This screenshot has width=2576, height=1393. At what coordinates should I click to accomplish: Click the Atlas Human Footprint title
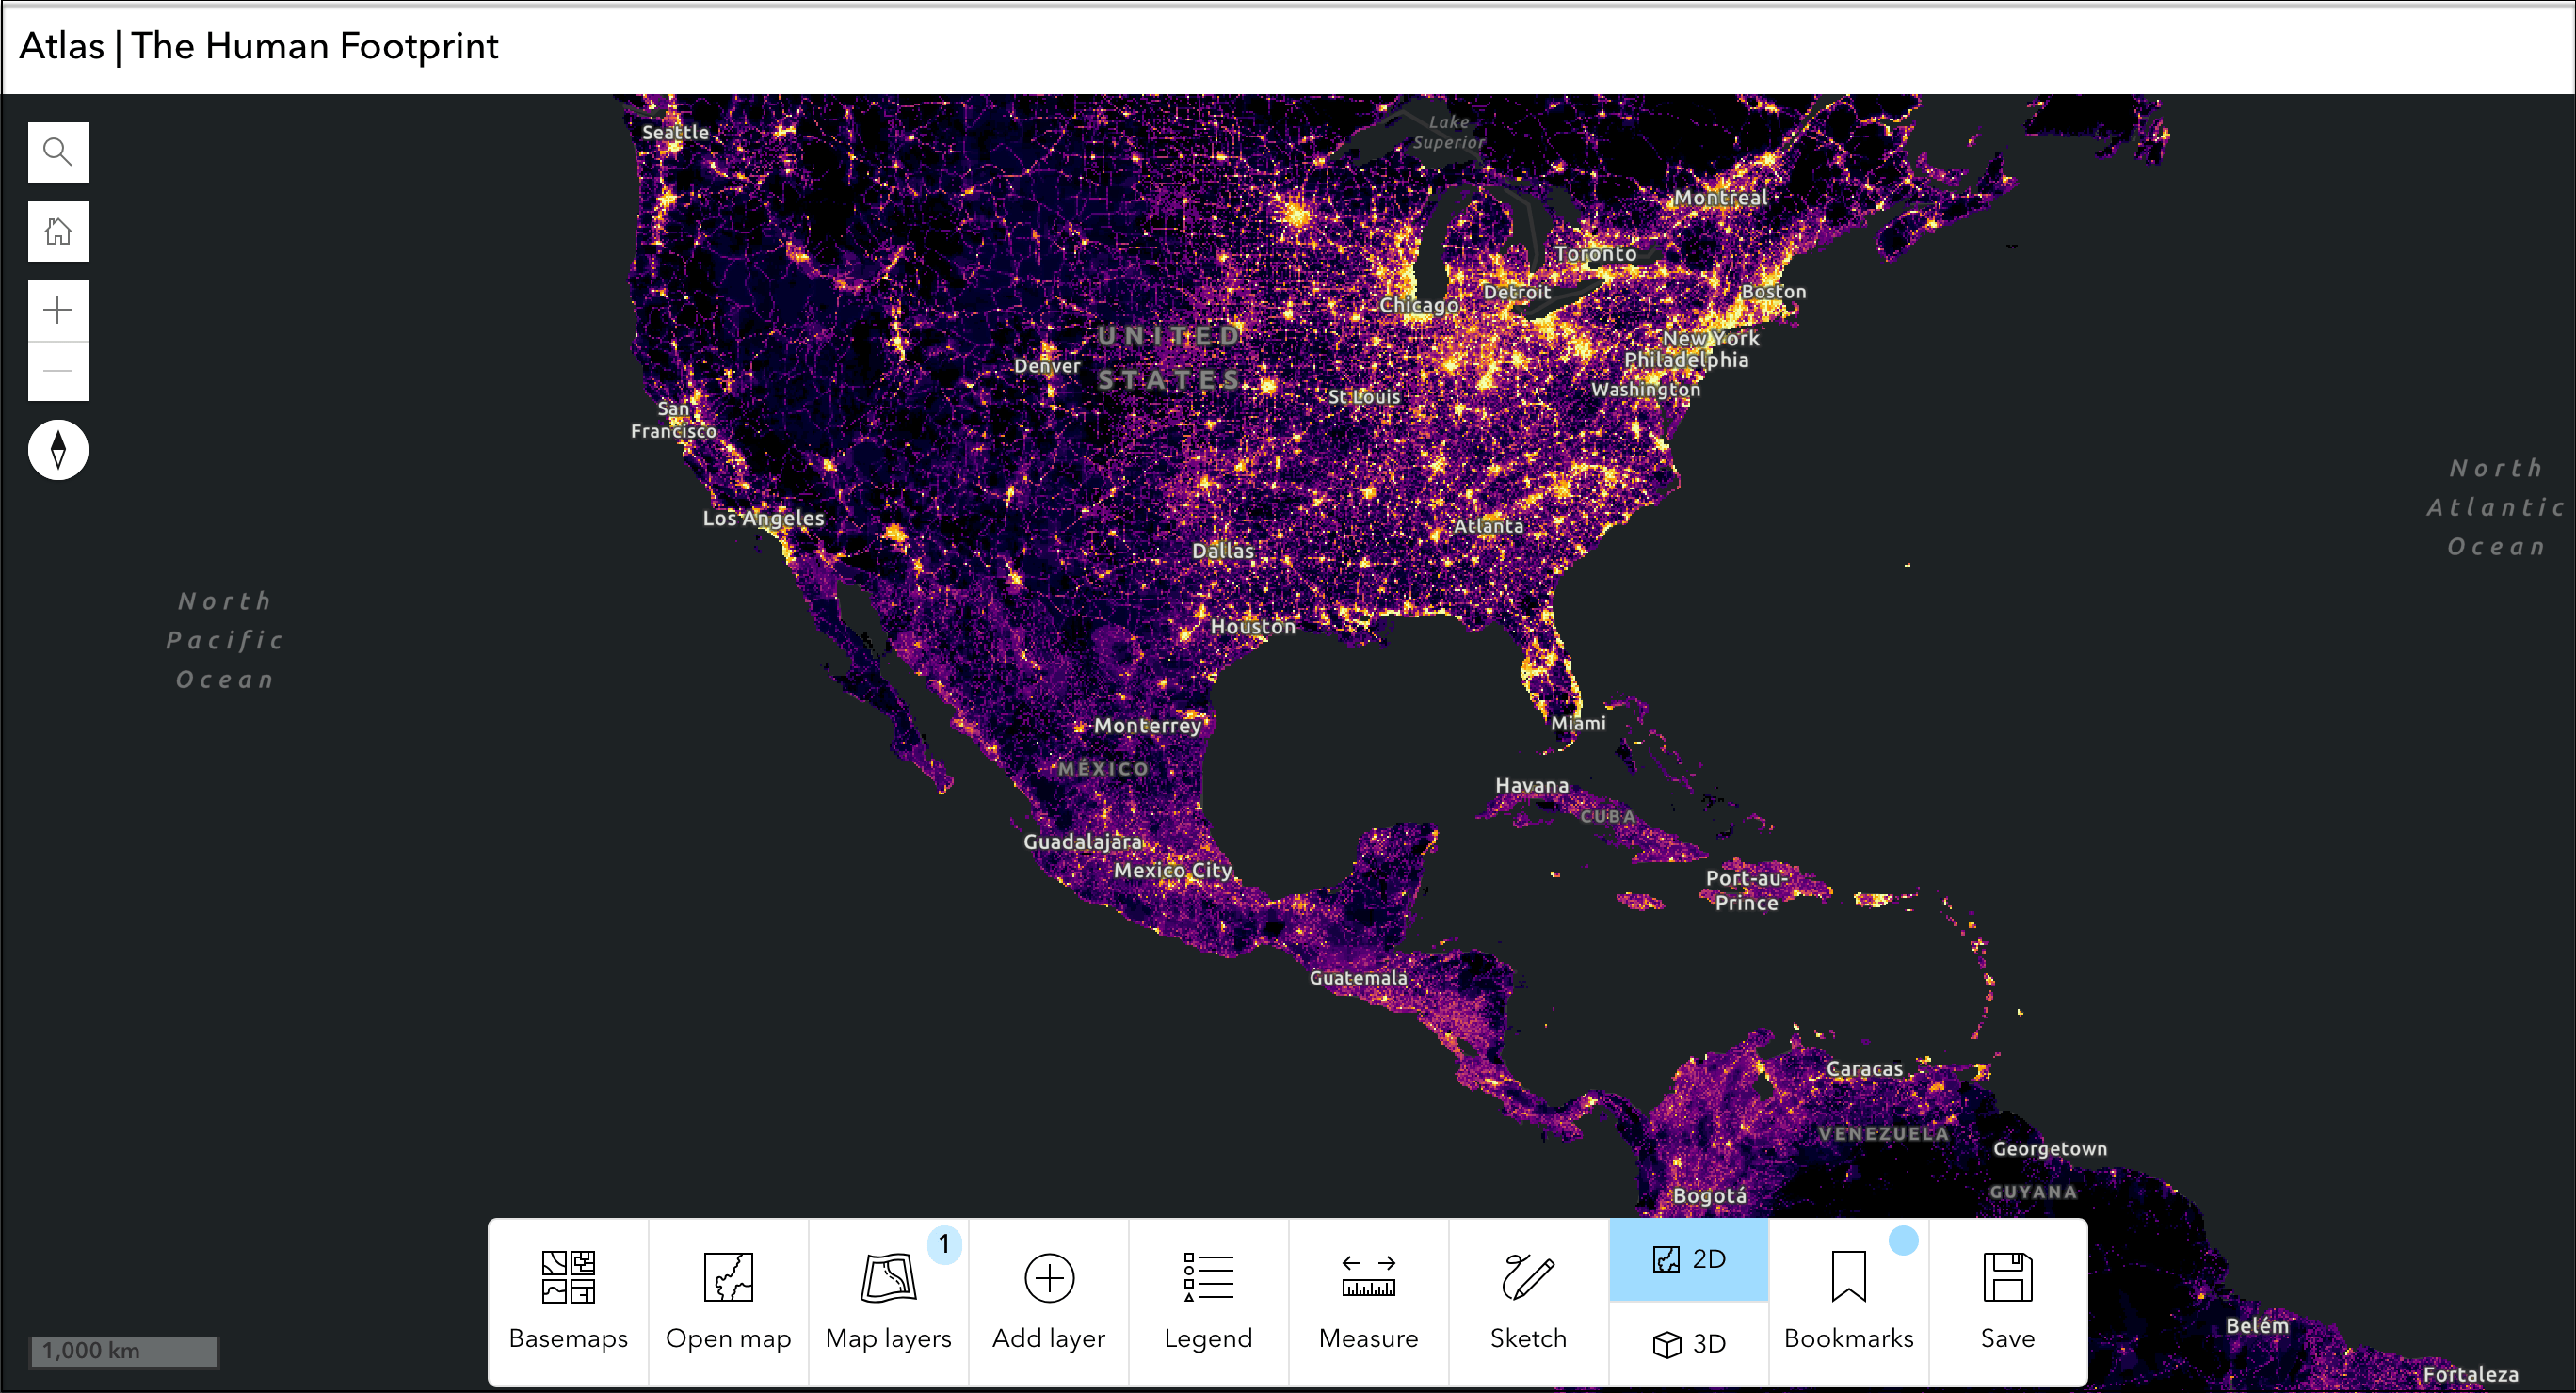tap(258, 46)
